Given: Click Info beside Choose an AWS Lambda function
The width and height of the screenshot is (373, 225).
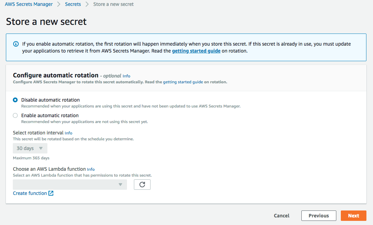Looking at the screenshot, I should pos(91,169).
